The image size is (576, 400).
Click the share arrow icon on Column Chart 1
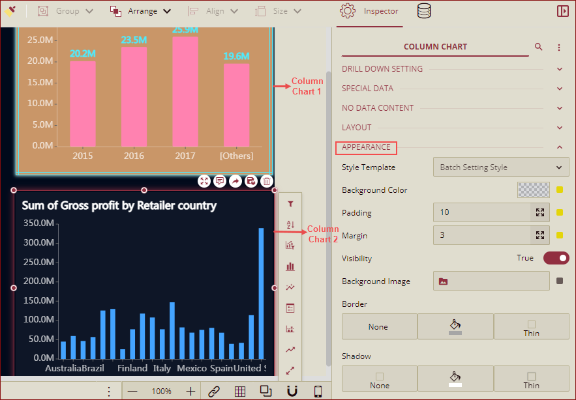235,181
